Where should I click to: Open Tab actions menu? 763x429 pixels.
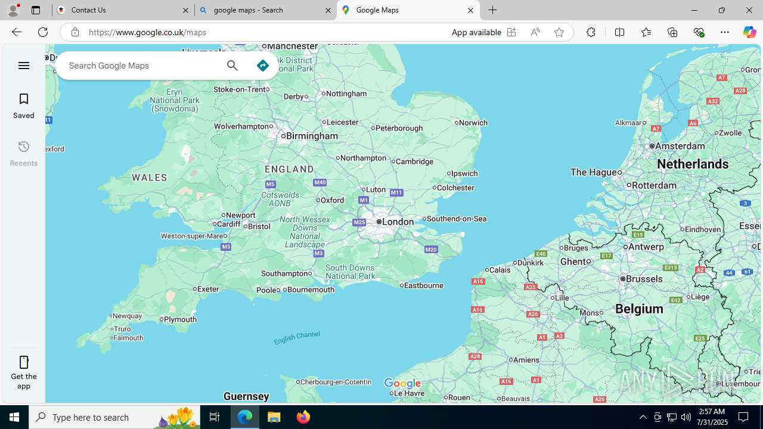coord(36,10)
